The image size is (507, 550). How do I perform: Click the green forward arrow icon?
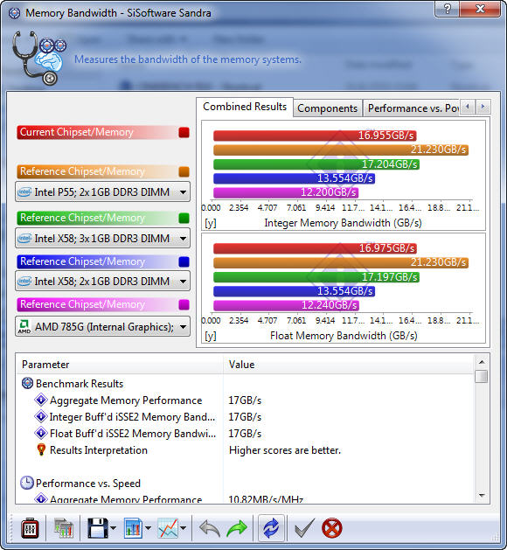(237, 528)
